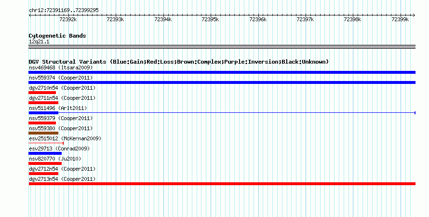Select the thin red esv2515012 variant line

(x=46, y=143)
